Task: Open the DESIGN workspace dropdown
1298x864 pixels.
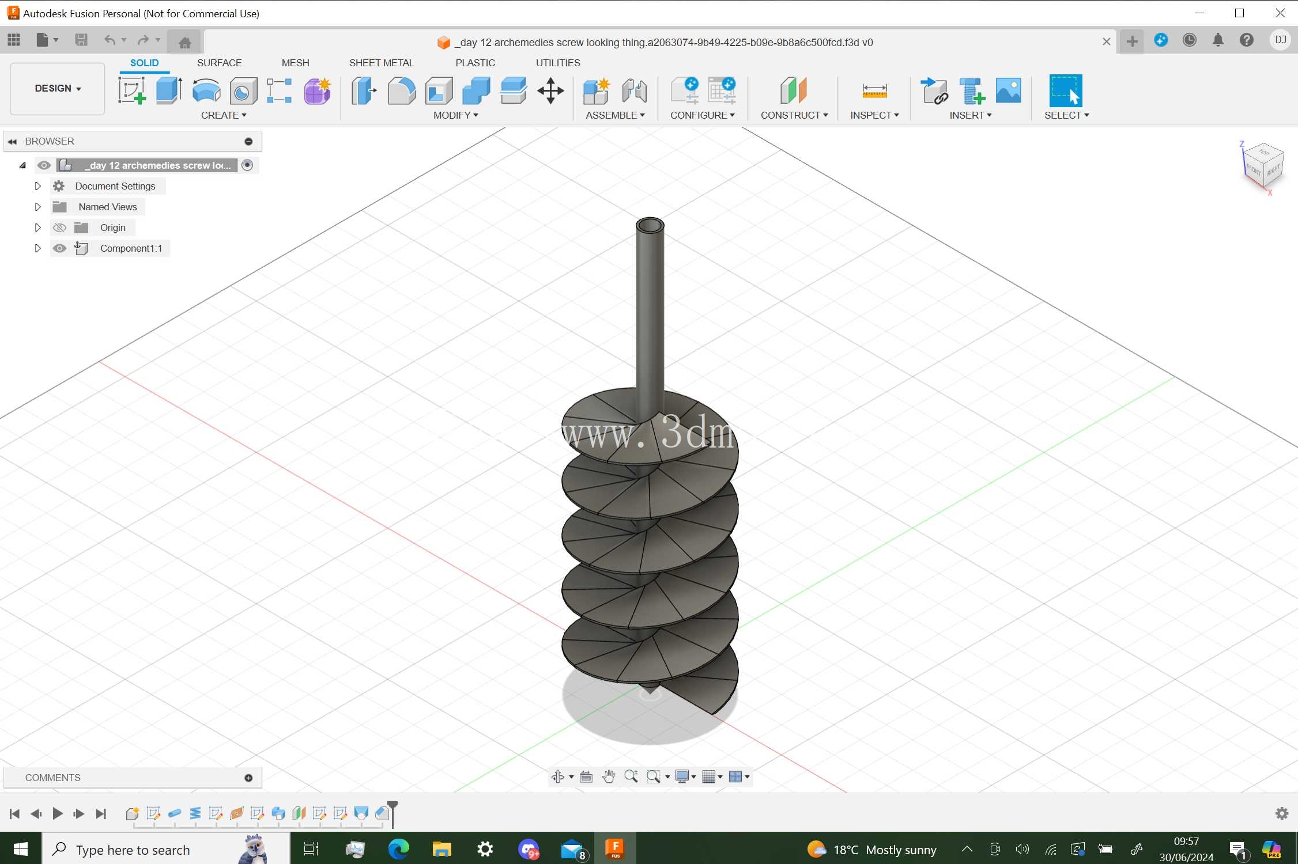Action: (x=58, y=88)
